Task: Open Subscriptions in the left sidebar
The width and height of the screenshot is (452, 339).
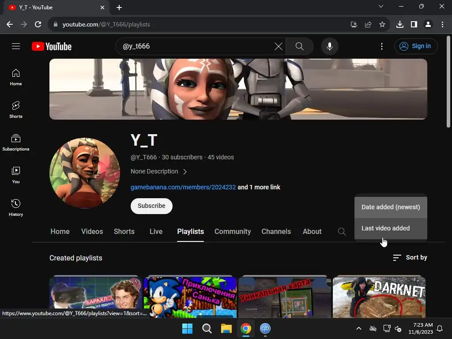Action: (16, 143)
